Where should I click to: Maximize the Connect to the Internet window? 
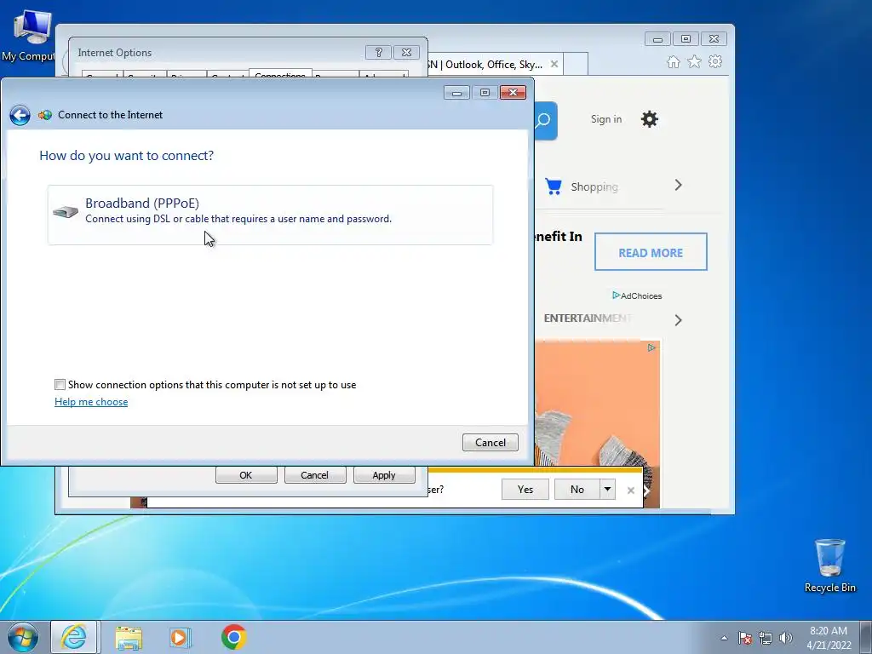pyautogui.click(x=485, y=92)
